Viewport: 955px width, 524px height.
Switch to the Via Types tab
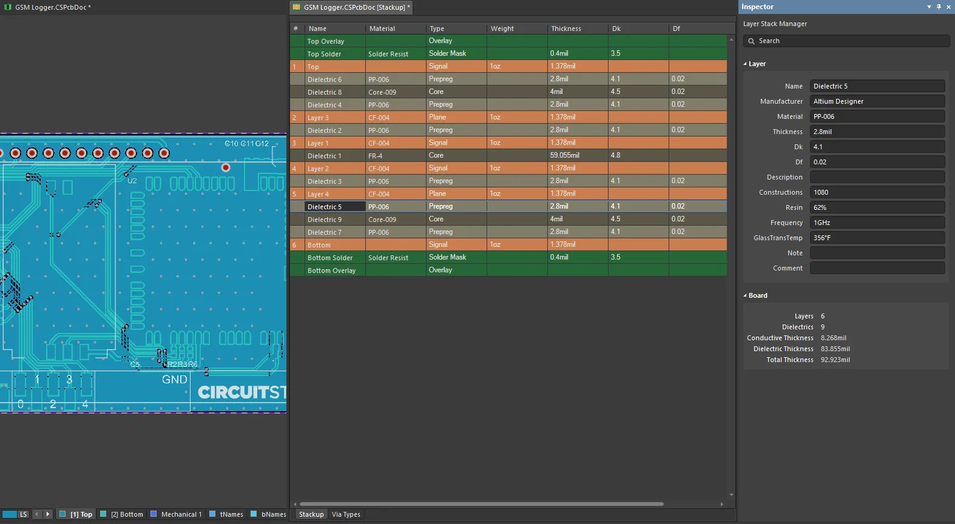tap(346, 514)
